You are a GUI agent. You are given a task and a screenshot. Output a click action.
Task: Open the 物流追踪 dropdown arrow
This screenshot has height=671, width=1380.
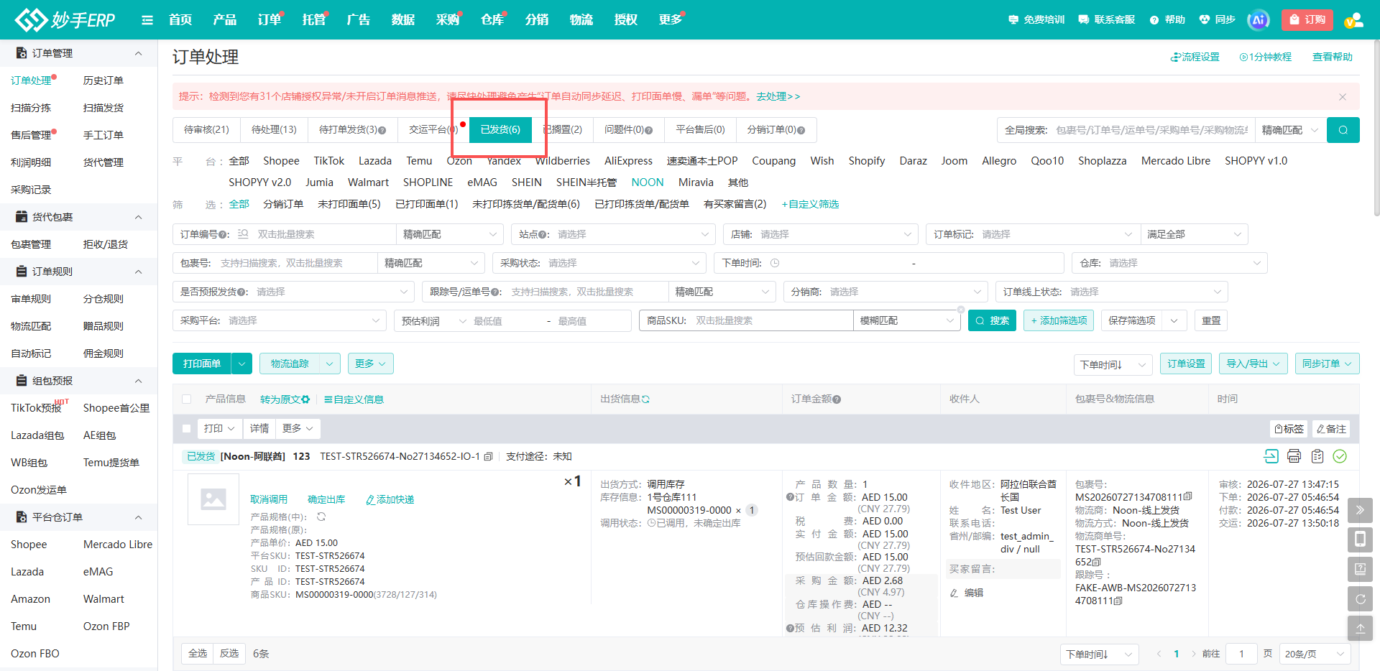(330, 364)
